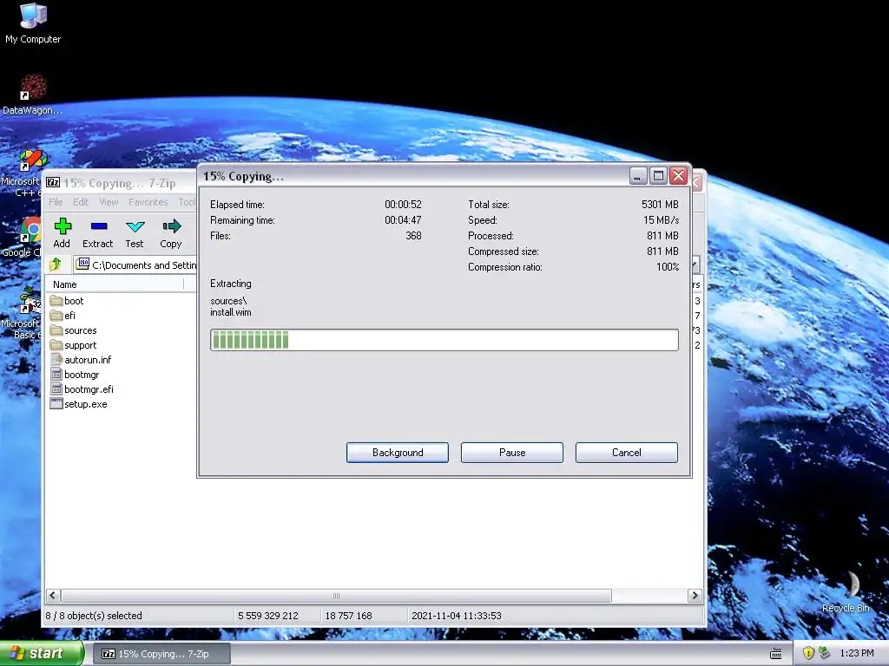
Task: Click the Elapsed time value 00:00:52
Action: (403, 205)
